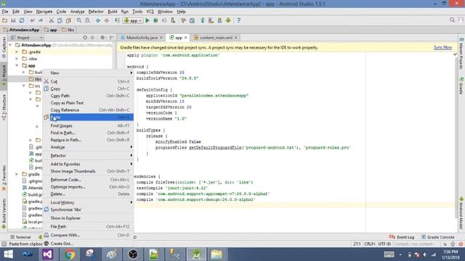Expand the gradle folder near bottom of tree
The image size is (465, 261).
[17, 174]
